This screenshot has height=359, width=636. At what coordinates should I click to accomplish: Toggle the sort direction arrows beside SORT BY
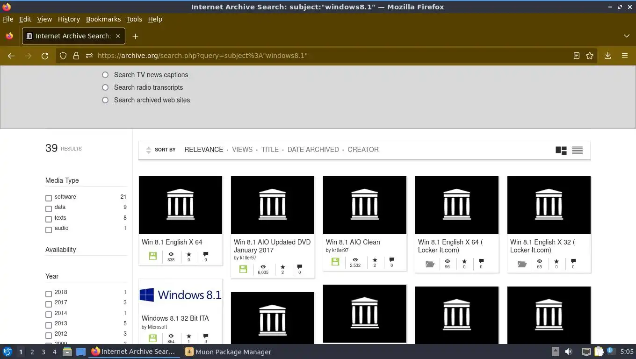point(148,150)
